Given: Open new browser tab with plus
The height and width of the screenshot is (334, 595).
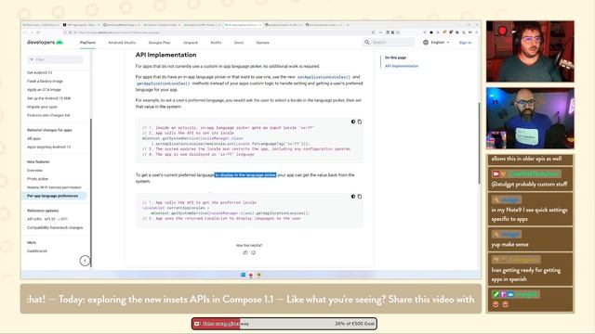Looking at the screenshot, I should point(348,25).
